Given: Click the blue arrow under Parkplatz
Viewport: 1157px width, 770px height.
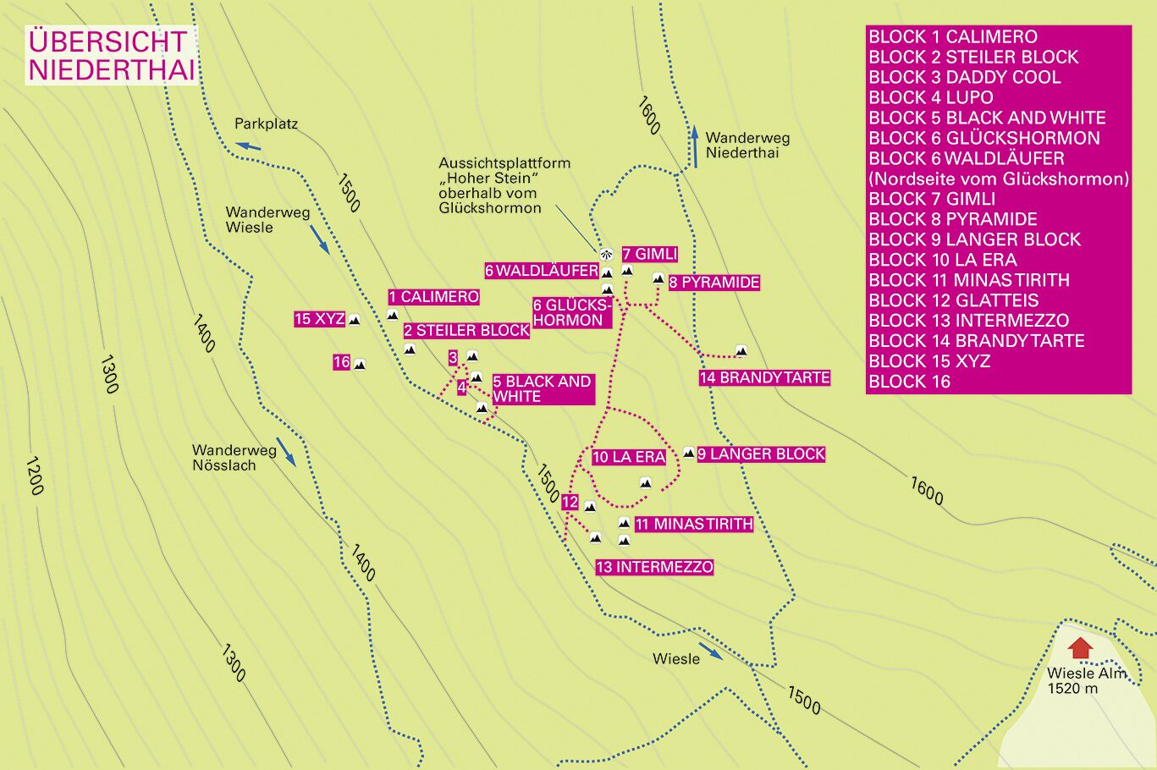Looking at the screenshot, I should [x=249, y=146].
